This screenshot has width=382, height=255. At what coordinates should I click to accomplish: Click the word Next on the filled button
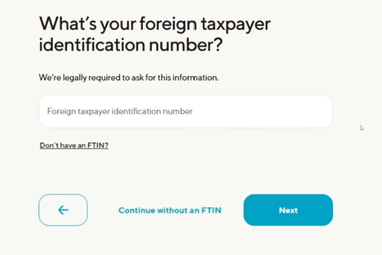tap(288, 210)
